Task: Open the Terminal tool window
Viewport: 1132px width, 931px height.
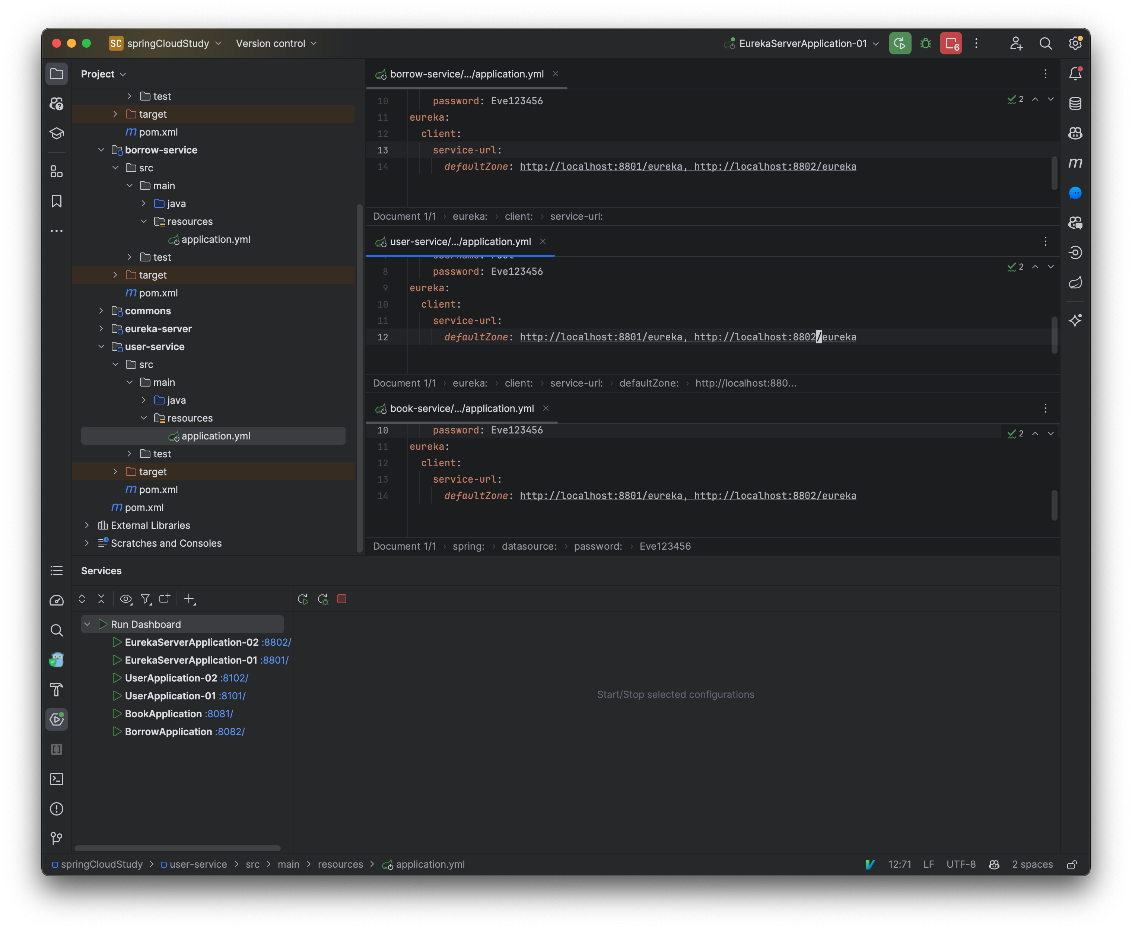Action: [56, 779]
